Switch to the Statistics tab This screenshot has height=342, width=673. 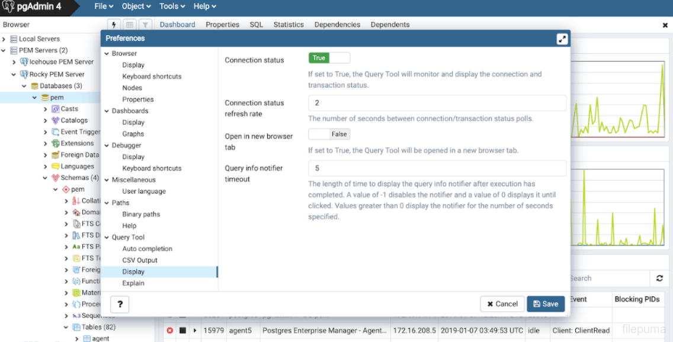(x=289, y=25)
